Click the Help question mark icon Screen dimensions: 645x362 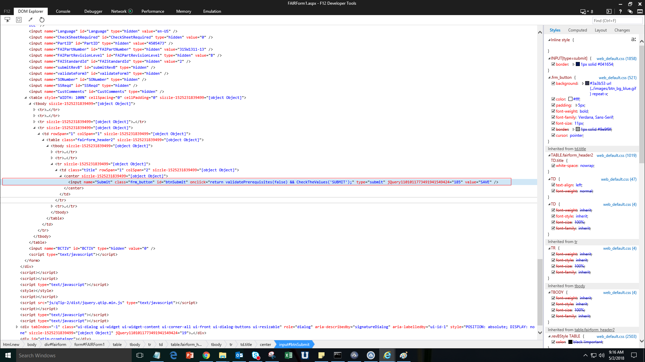pos(620,11)
